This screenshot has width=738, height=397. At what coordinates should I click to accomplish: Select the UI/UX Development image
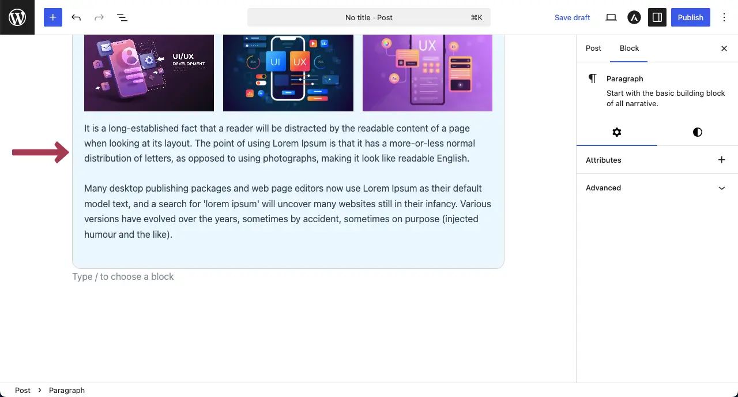click(x=149, y=73)
